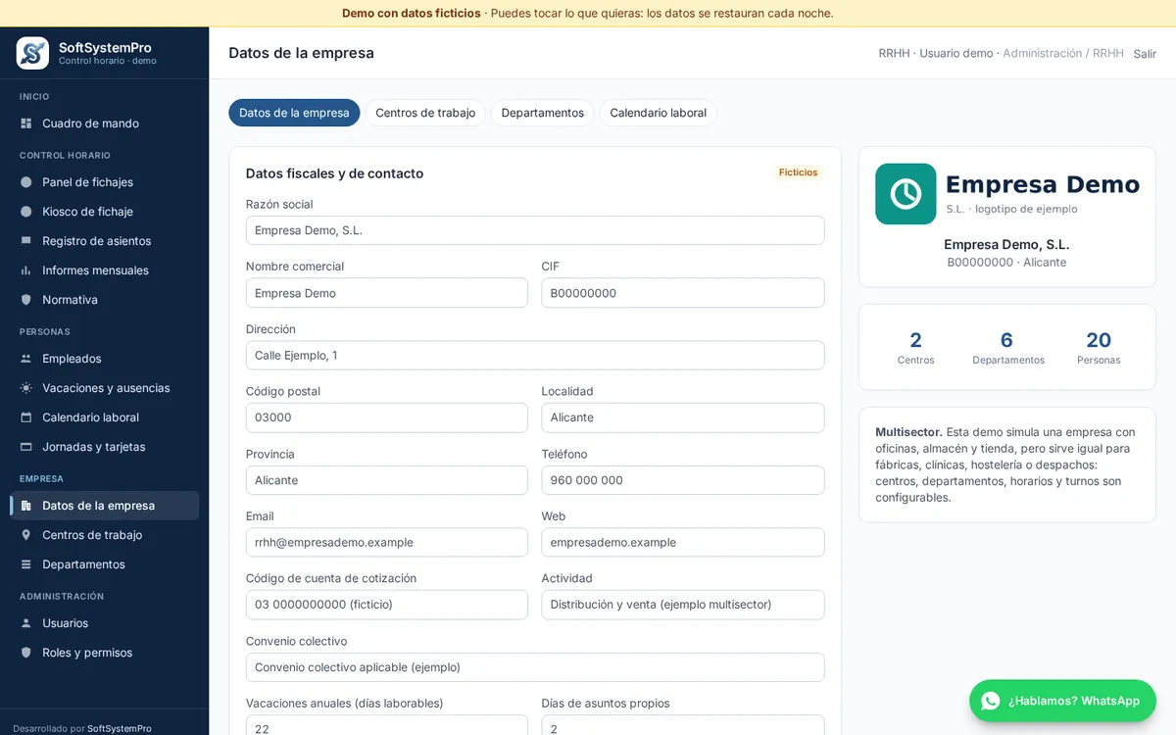The width and height of the screenshot is (1176, 735).
Task: Click the RRHH · Usuario demo text
Action: tap(936, 53)
